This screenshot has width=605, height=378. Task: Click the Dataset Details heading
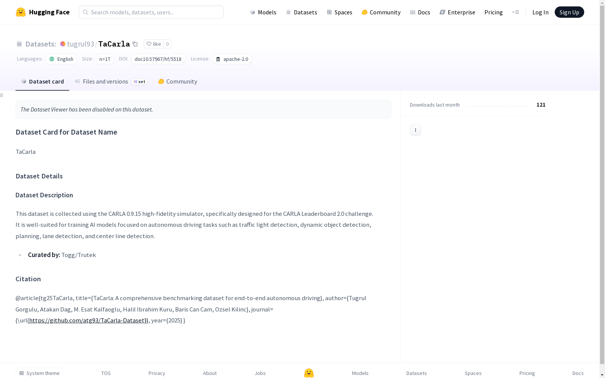(39, 176)
